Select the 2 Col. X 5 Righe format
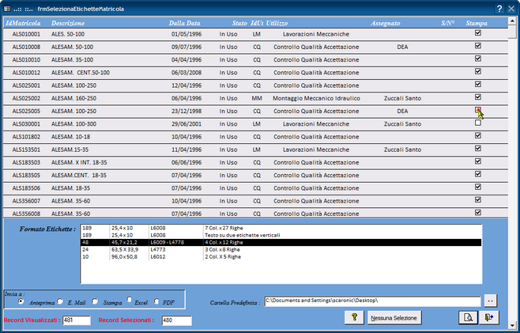Screen dimensions: 520x333 coord(281,256)
